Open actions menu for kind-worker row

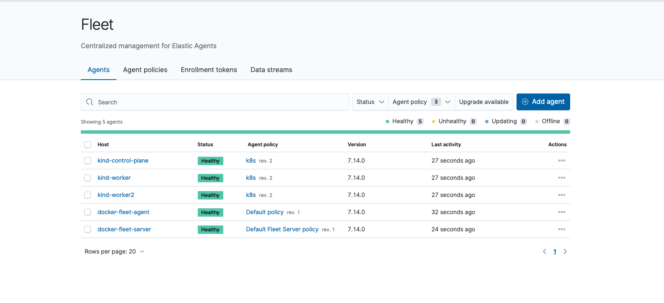562,178
